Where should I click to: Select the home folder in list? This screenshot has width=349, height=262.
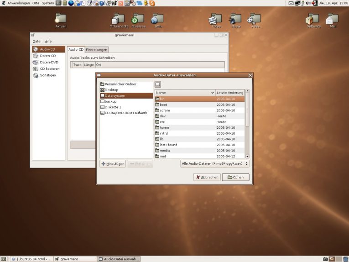click(x=200, y=127)
